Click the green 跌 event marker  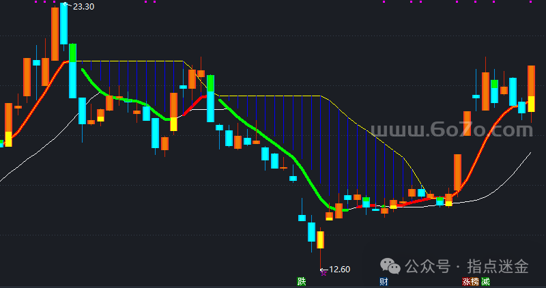tap(301, 281)
